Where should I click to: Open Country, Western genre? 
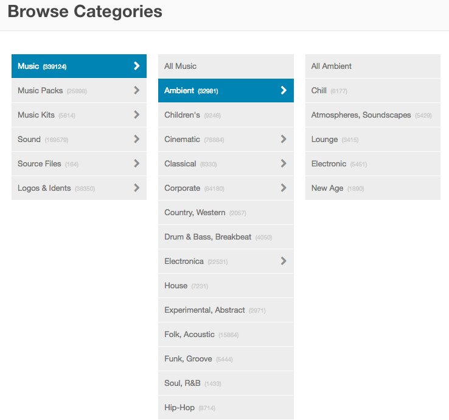(x=226, y=212)
